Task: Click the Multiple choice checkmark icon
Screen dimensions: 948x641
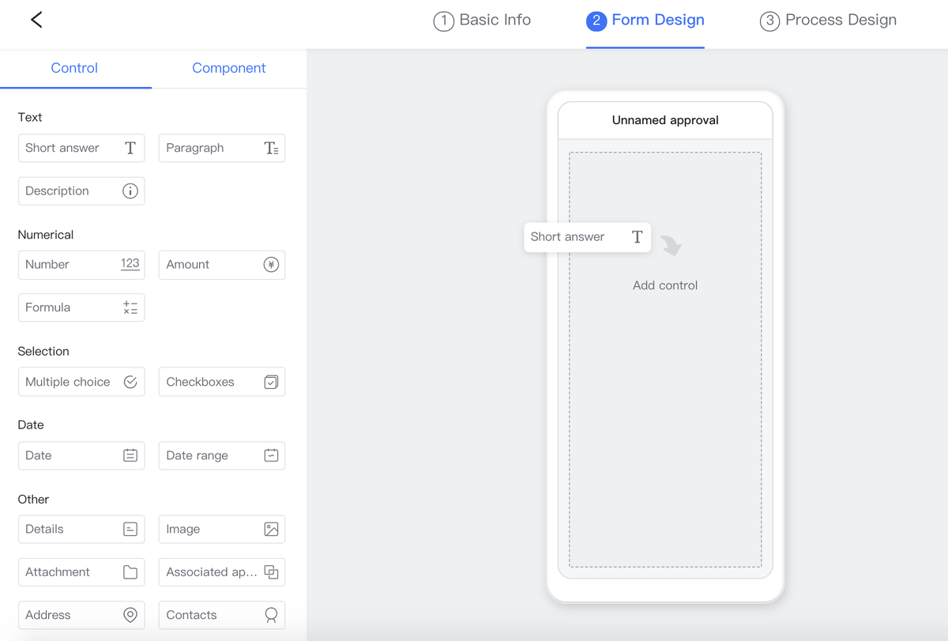Action: coord(130,382)
